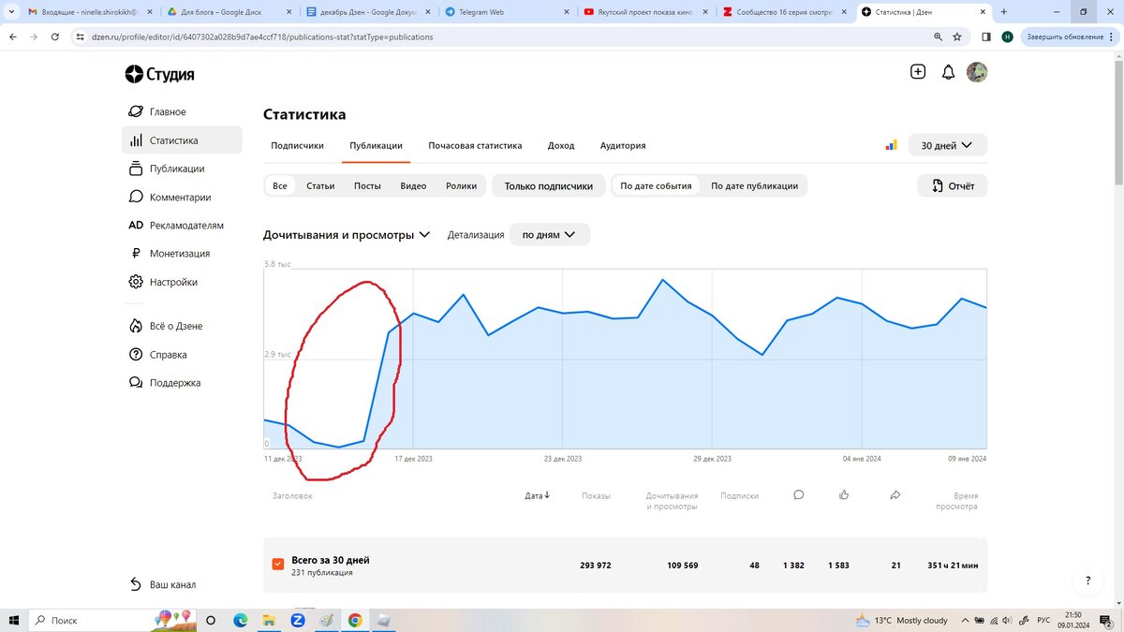Click the share arrow column icon
Screen dimensions: 1124x632
[x=895, y=494]
